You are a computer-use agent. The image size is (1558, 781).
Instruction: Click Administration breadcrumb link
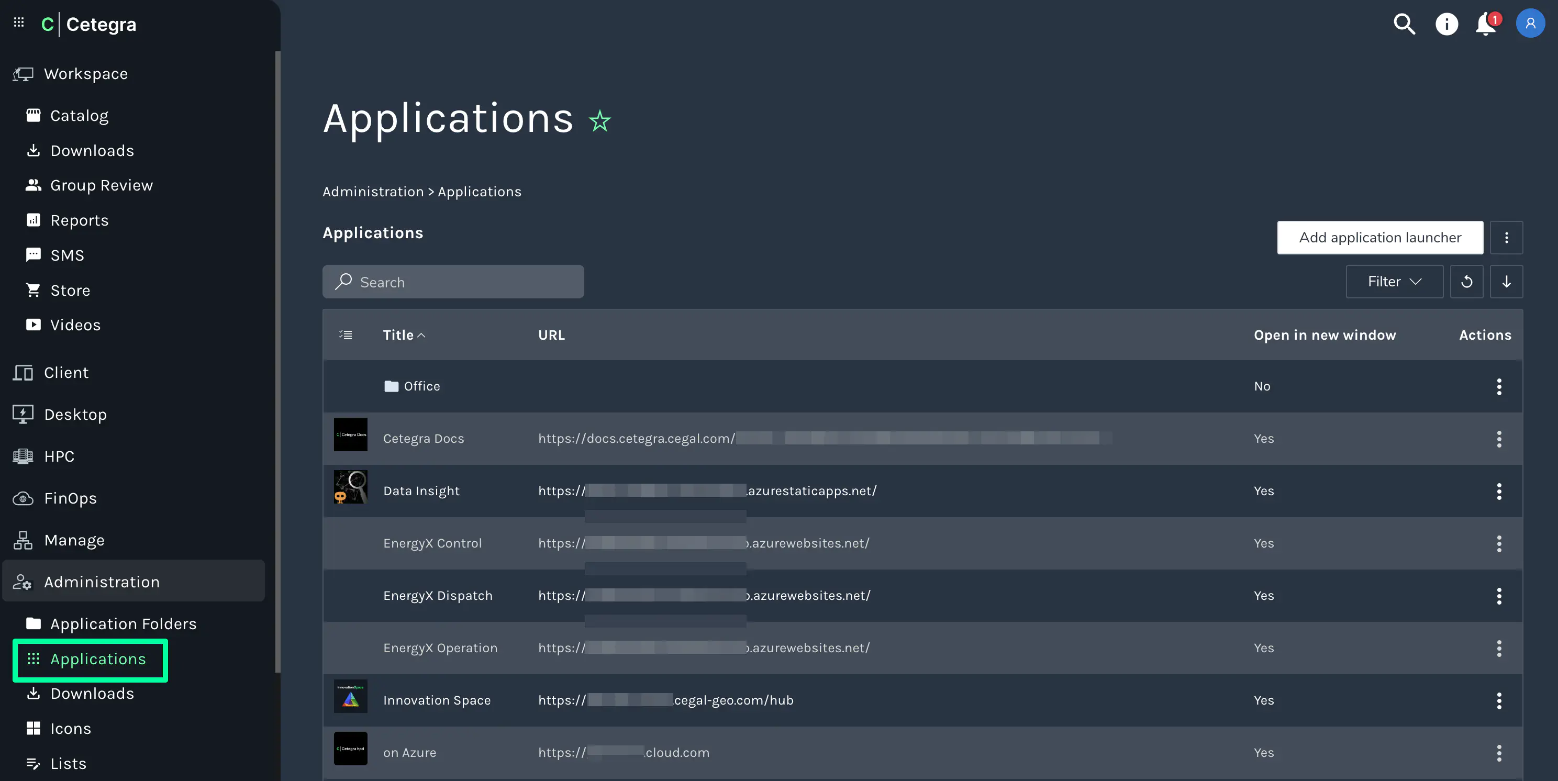click(x=373, y=192)
